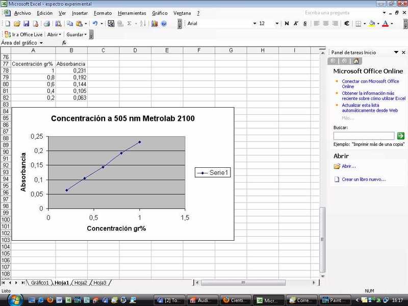Click the Undo arrow icon
The height and width of the screenshot is (306, 408).
pyautogui.click(x=95, y=23)
